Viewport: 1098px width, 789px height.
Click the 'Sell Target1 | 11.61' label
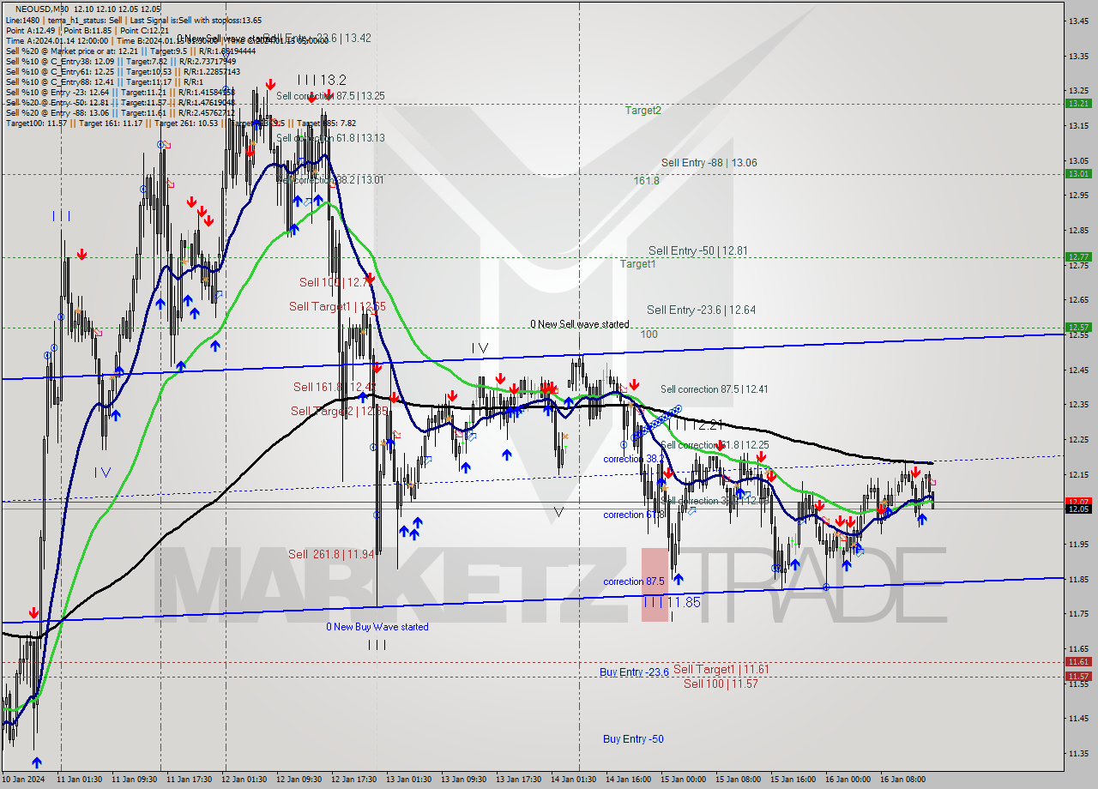pos(721,669)
